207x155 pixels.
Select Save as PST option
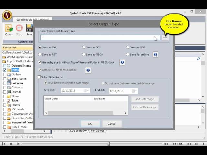48,54
